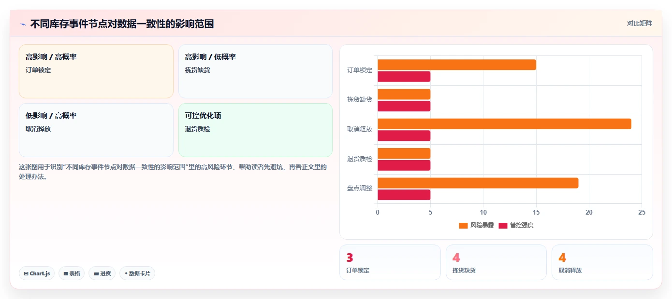Click the lightning icon beside the title

click(x=23, y=24)
